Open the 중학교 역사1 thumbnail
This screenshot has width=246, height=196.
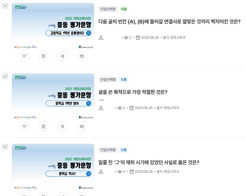pos(53,167)
